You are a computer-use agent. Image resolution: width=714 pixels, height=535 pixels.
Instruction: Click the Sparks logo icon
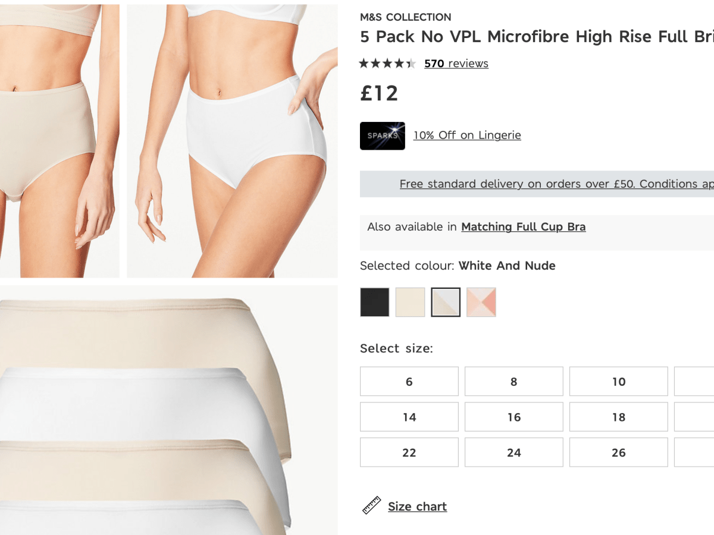pyautogui.click(x=382, y=136)
